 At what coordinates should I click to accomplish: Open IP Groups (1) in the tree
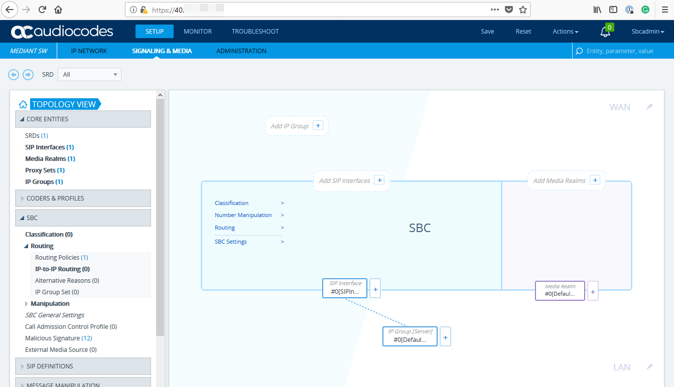click(44, 182)
